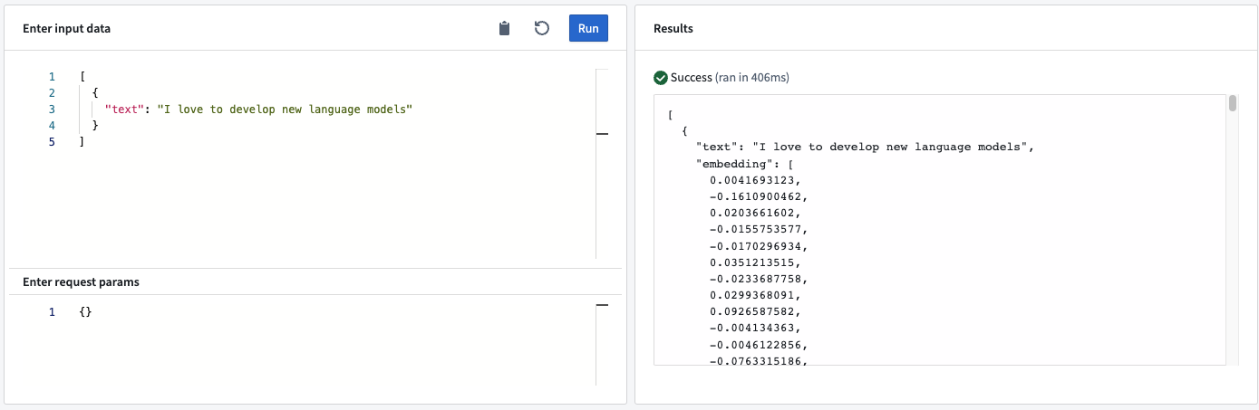1259x410 pixels.
Task: Click the "(ran in 406ms)" text
Action: tap(752, 78)
